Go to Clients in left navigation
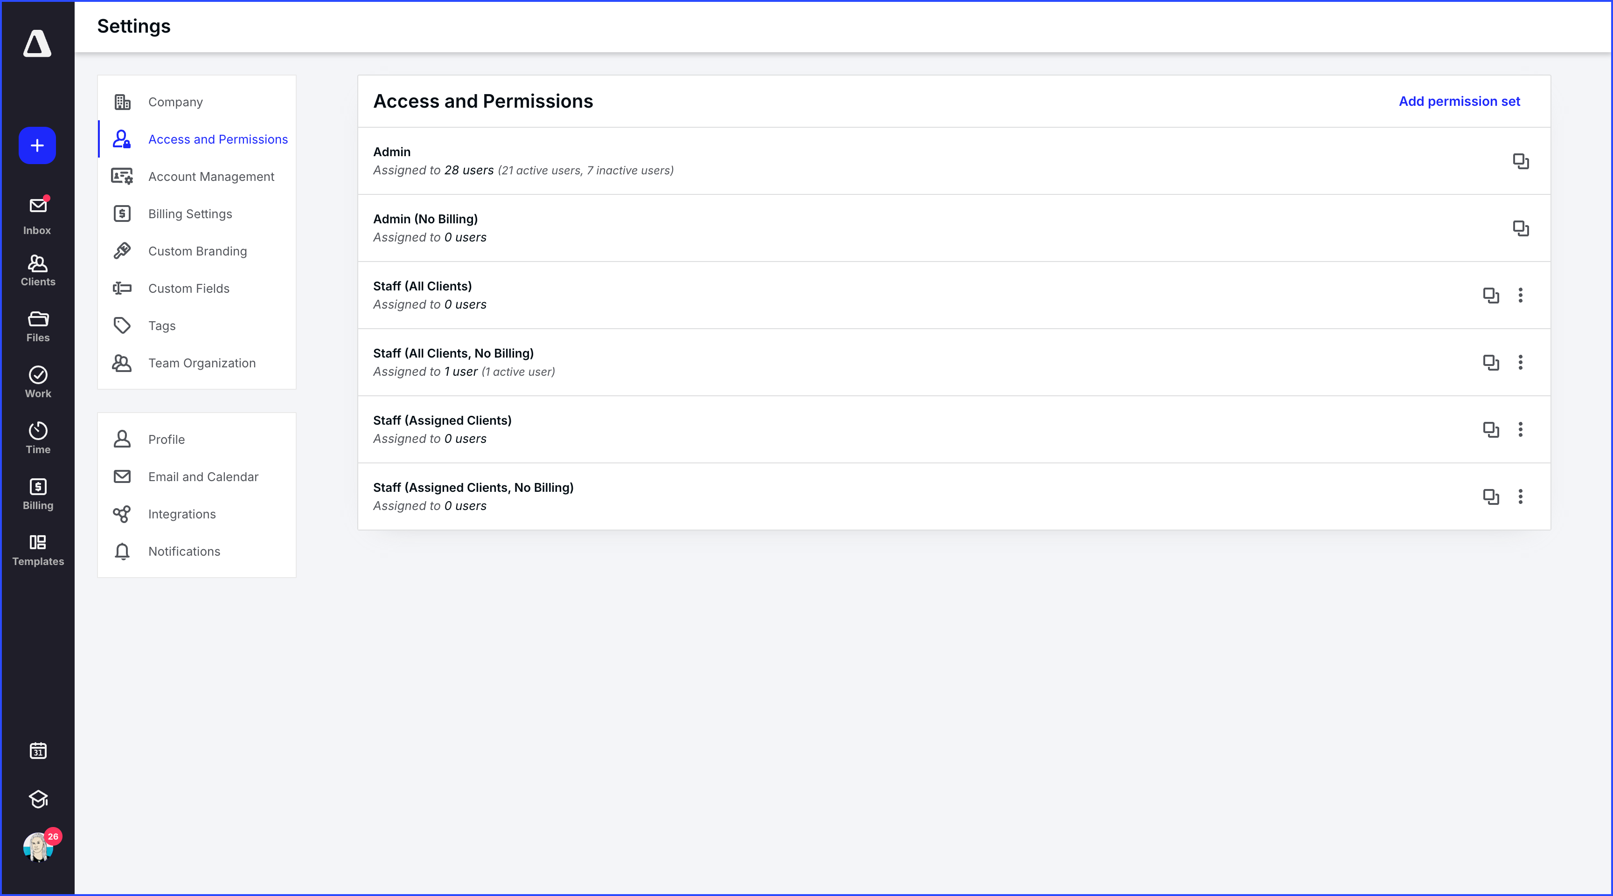1613x896 pixels. click(x=38, y=270)
